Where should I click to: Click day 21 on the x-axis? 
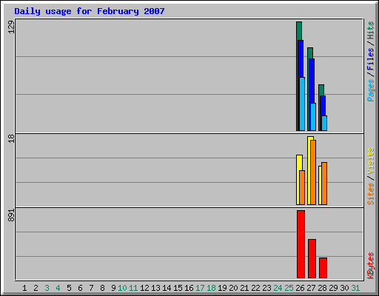point(244,288)
